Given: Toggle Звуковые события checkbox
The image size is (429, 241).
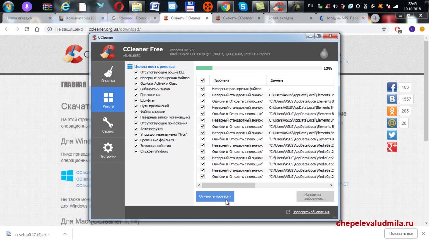Looking at the screenshot, I should 136,146.
